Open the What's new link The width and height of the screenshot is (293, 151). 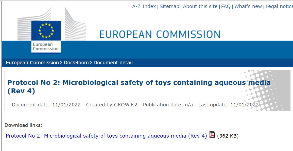click(x=248, y=6)
